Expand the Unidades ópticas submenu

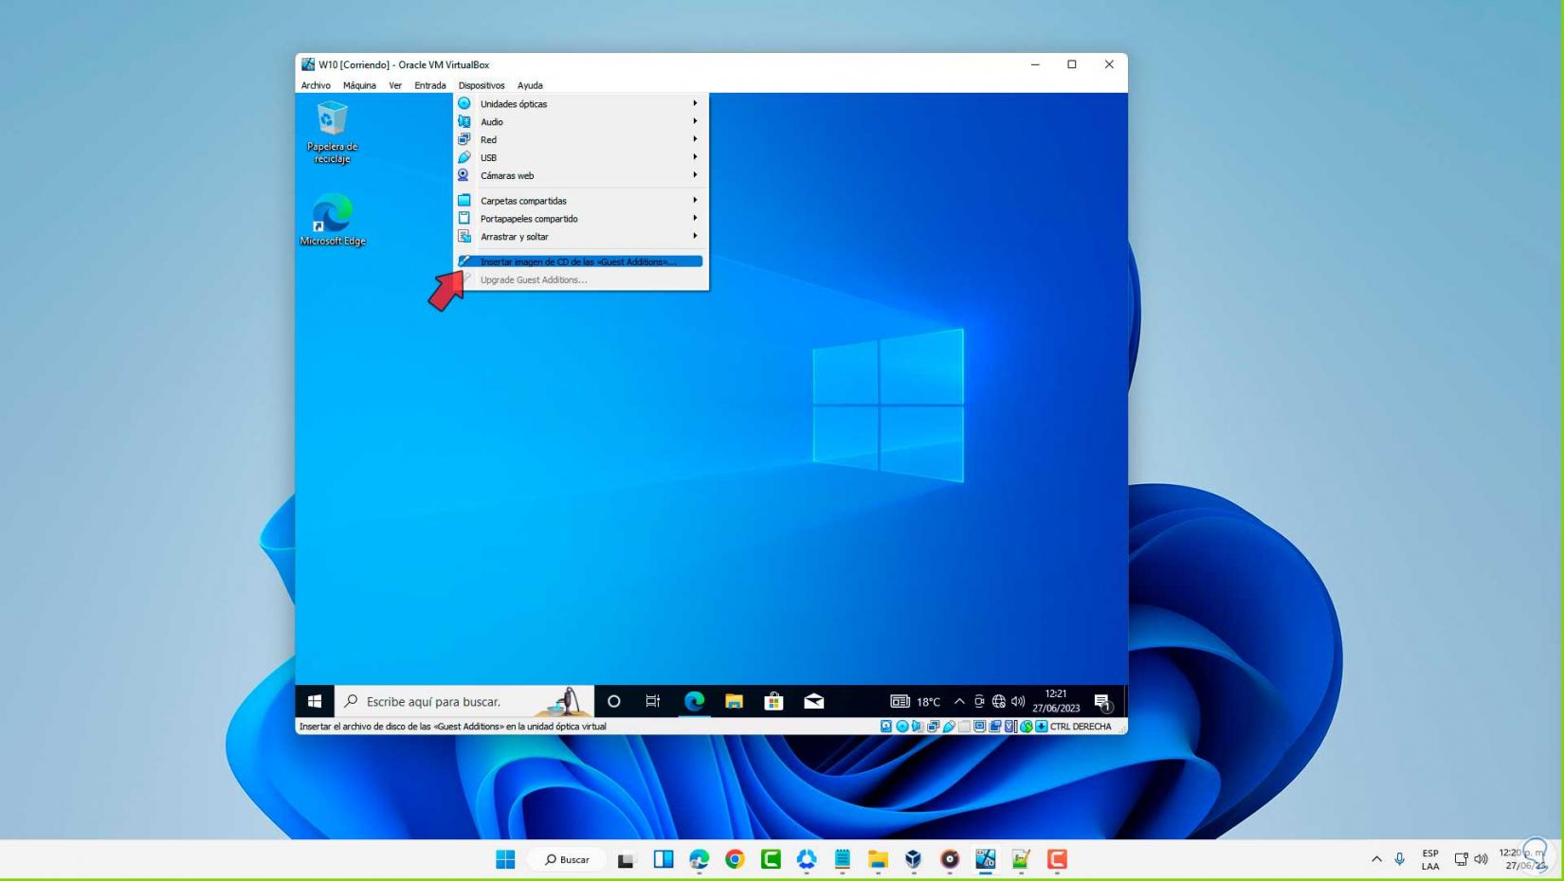(x=580, y=104)
